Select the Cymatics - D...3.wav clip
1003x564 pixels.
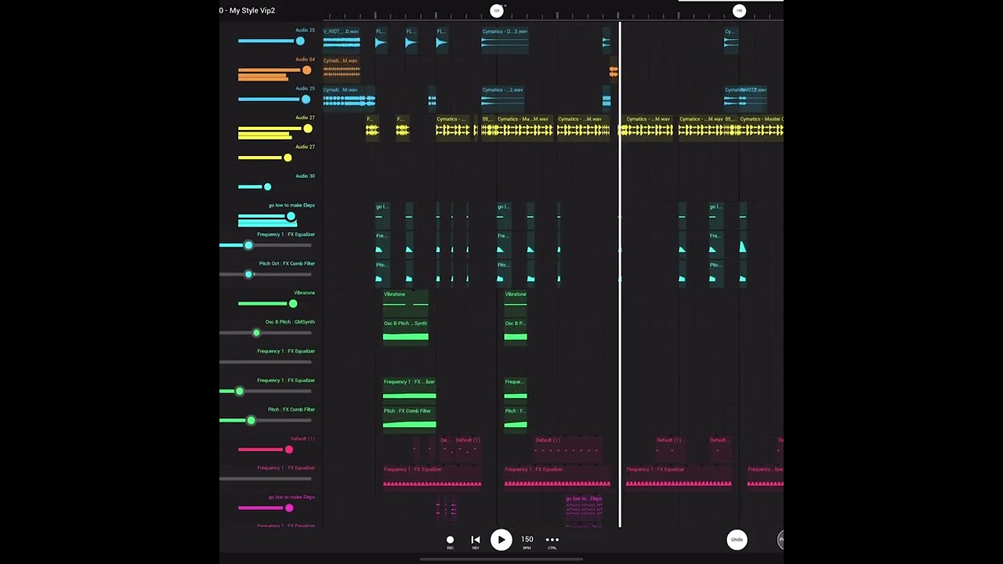[505, 39]
